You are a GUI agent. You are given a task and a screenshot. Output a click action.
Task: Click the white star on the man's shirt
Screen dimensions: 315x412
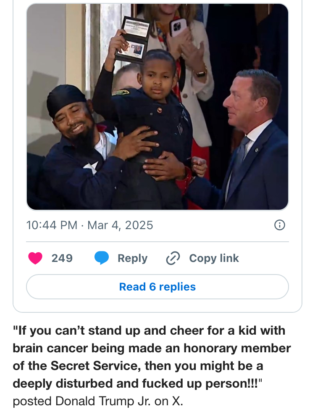point(90,166)
